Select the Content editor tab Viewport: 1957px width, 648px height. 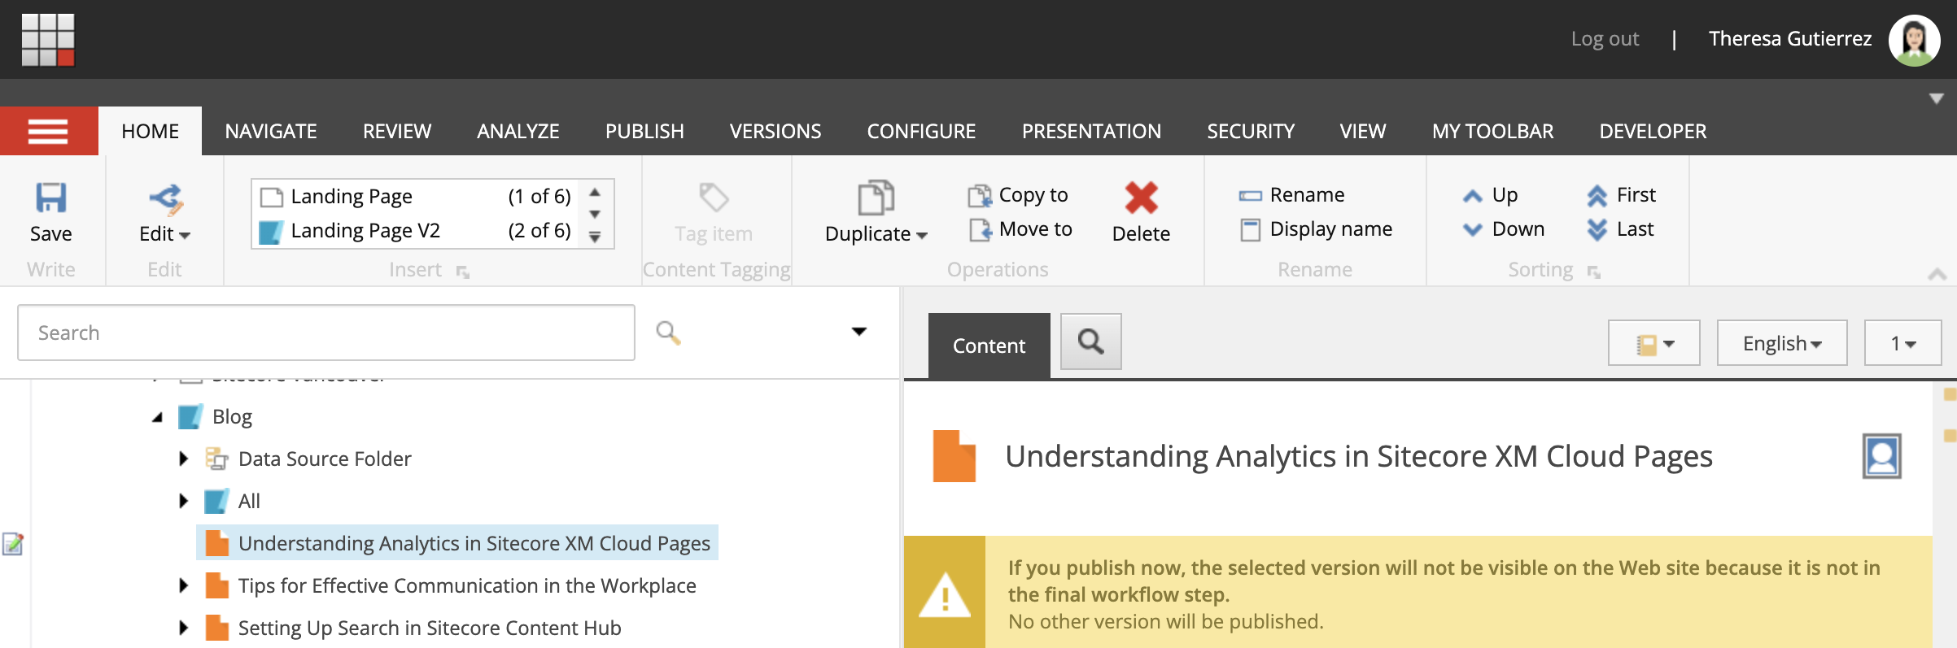989,346
